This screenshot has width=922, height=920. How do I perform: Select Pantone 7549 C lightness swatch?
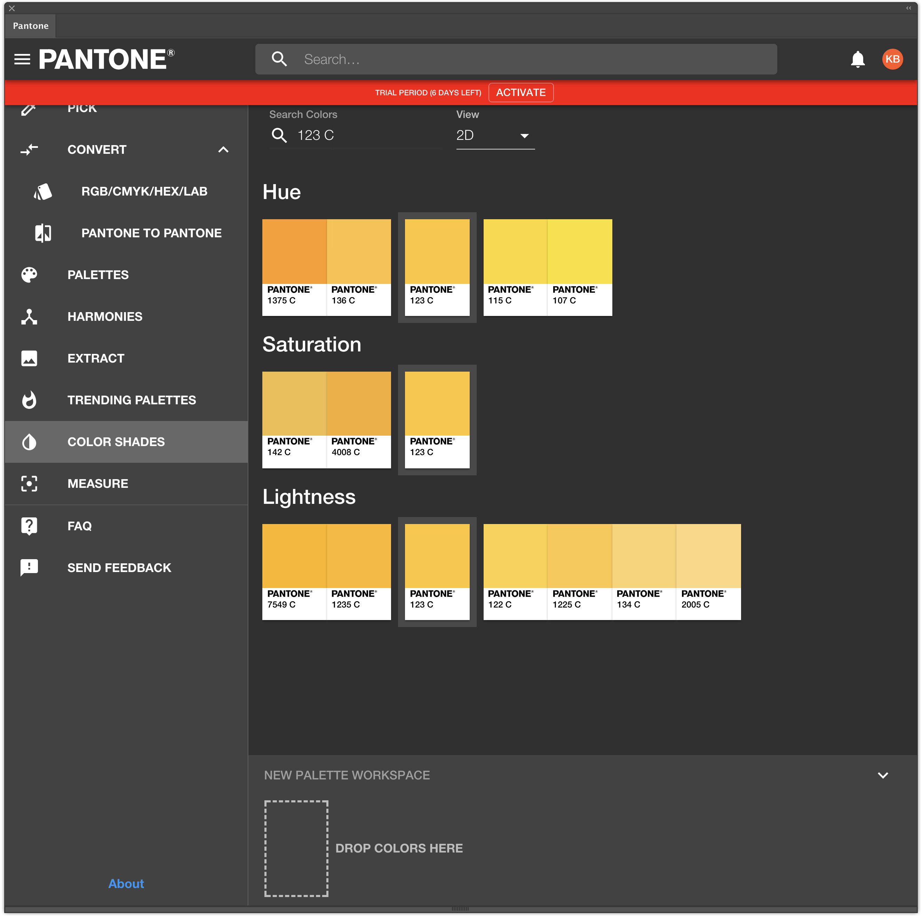click(294, 572)
